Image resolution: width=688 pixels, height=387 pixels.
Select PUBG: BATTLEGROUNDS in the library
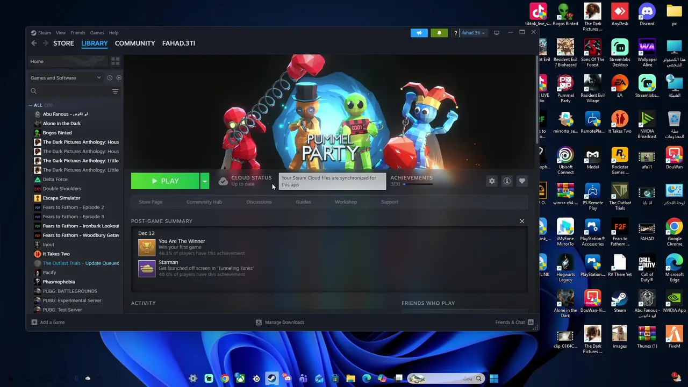tap(70, 291)
